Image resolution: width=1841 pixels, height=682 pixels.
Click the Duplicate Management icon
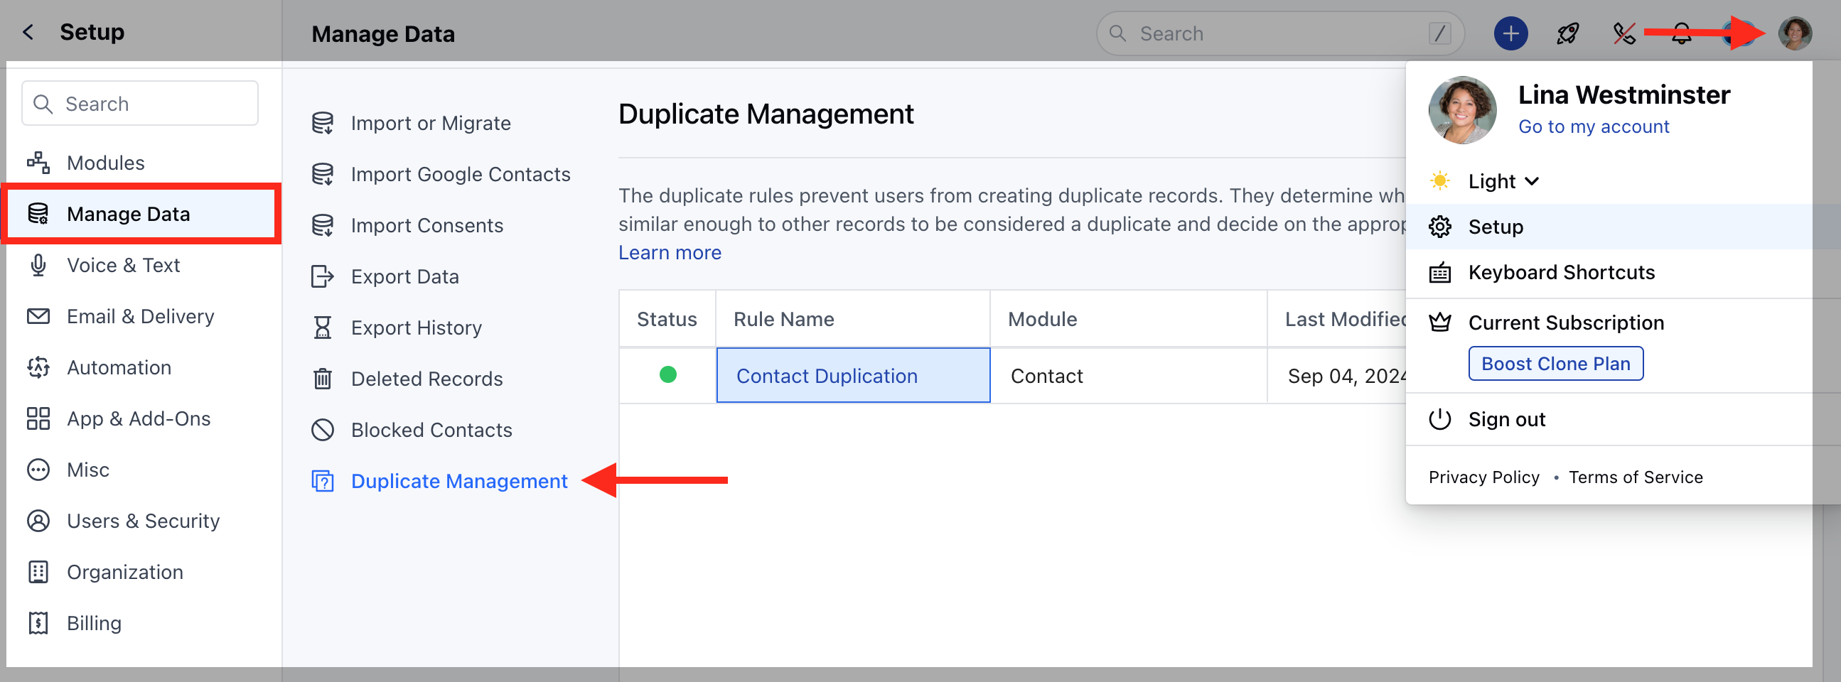(322, 482)
